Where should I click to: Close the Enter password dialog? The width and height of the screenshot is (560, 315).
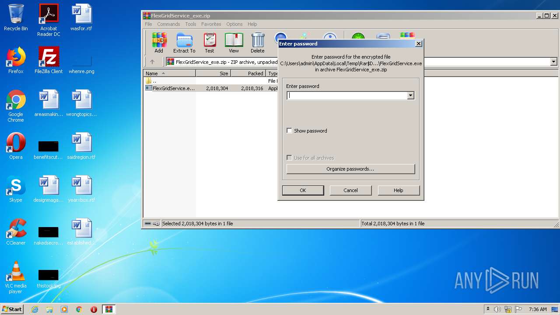419,43
